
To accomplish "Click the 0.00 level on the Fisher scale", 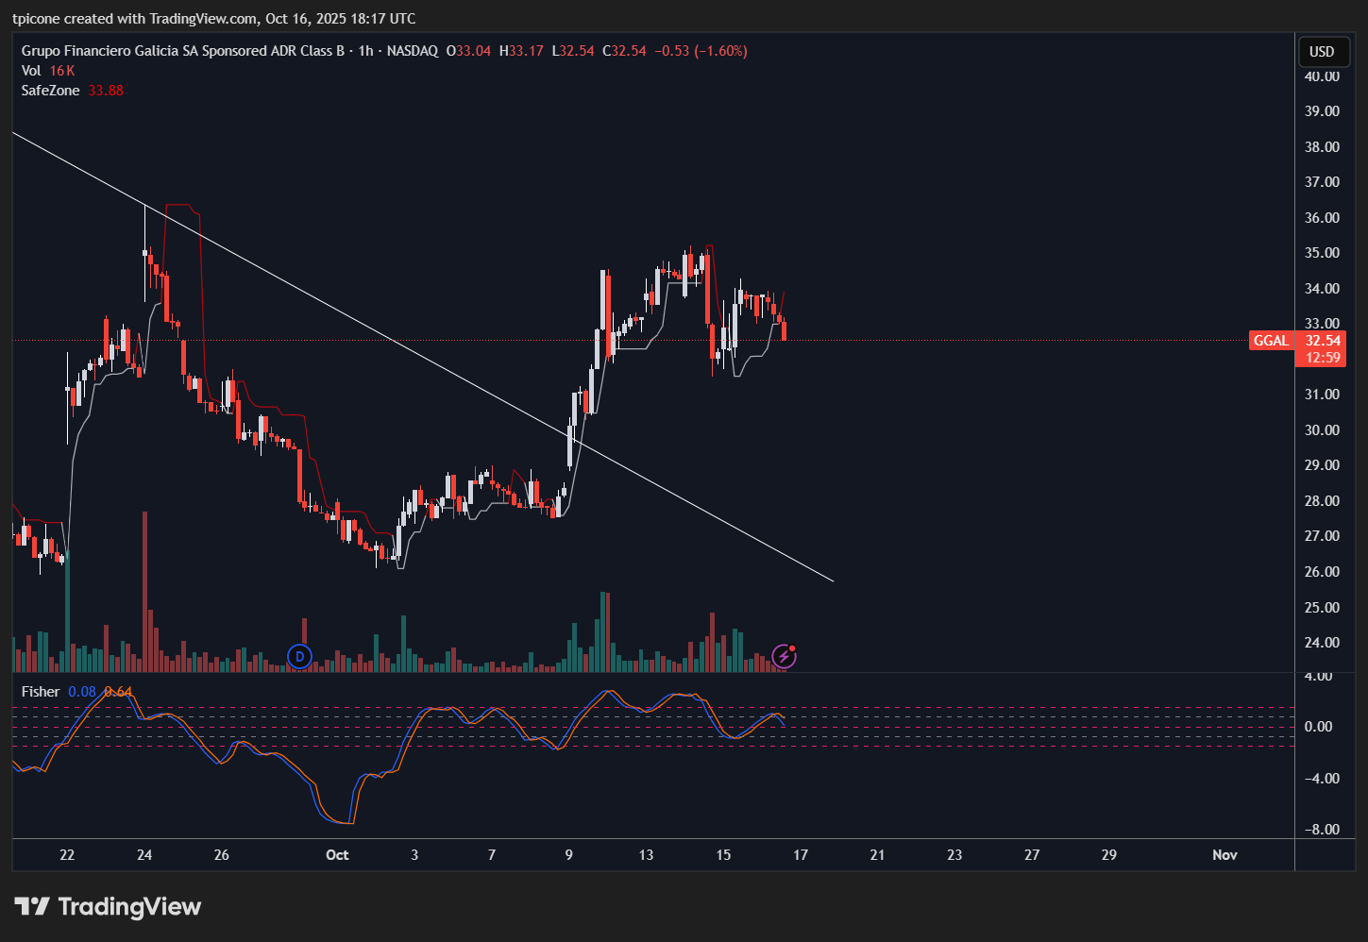I will click(x=1317, y=727).
